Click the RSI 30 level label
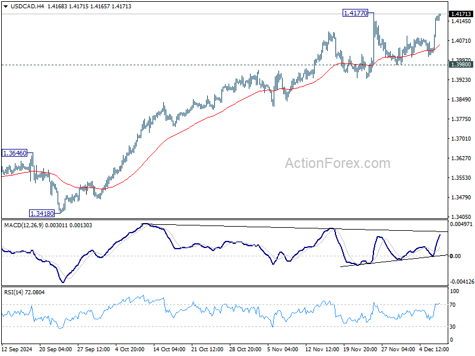 pos(452,327)
